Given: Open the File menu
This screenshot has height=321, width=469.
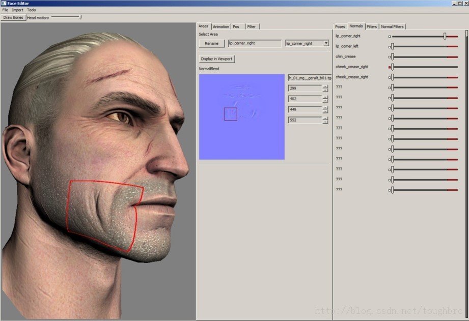Looking at the screenshot, I should coord(5,10).
